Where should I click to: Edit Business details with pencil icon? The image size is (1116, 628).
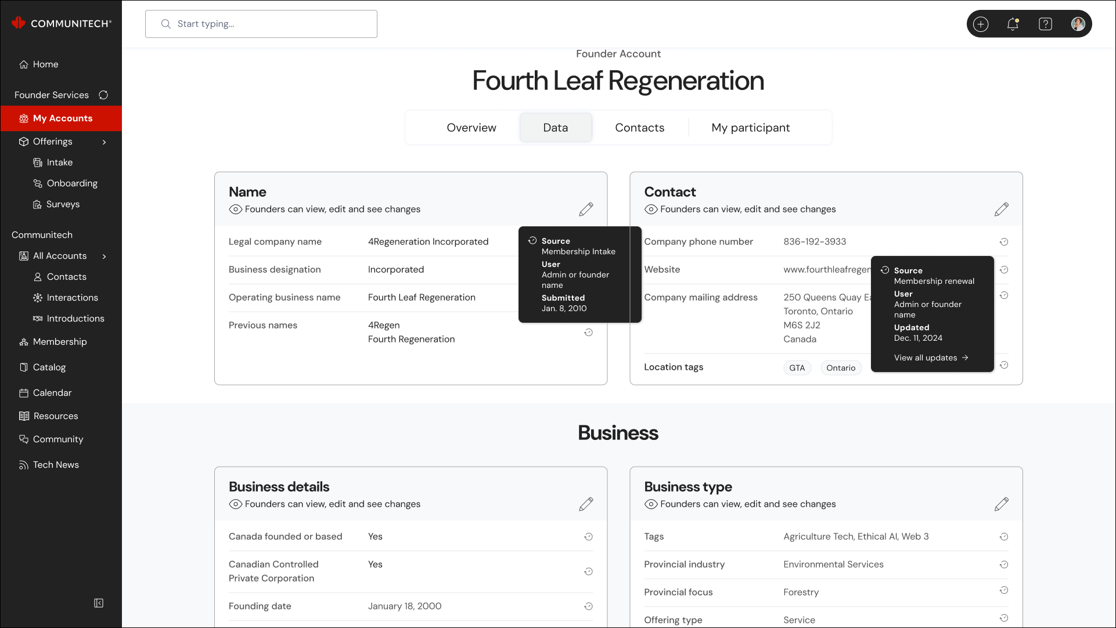tap(586, 504)
